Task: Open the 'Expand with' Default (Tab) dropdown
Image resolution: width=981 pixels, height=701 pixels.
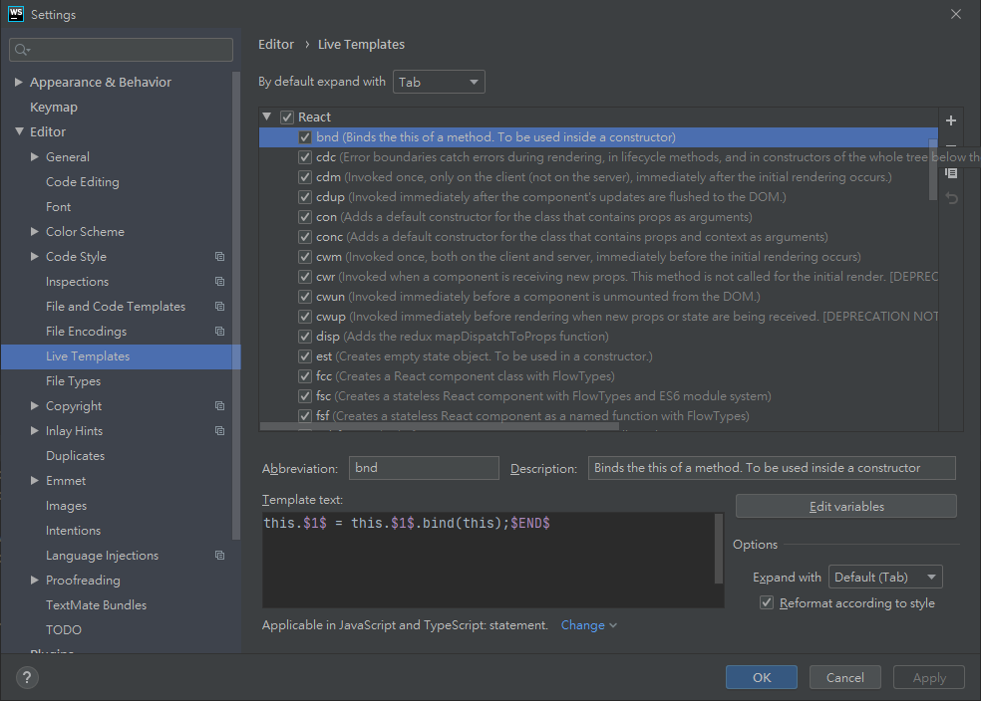Action: click(885, 578)
